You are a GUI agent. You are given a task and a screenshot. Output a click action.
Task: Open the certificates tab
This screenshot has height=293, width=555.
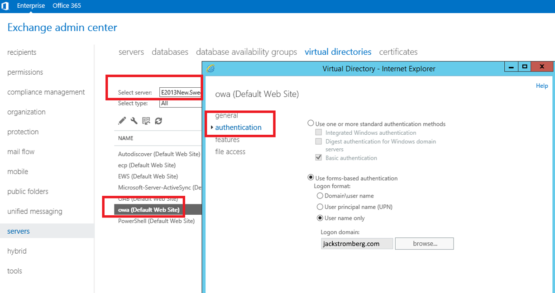tap(398, 52)
